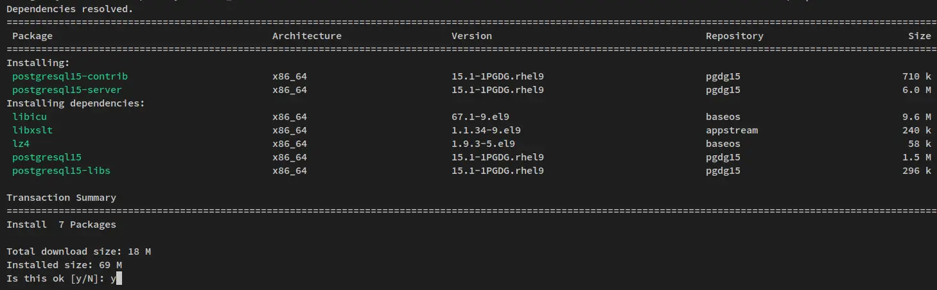This screenshot has height=290, width=937.
Task: Click the 'Install 7 Packages' line
Action: (62, 225)
